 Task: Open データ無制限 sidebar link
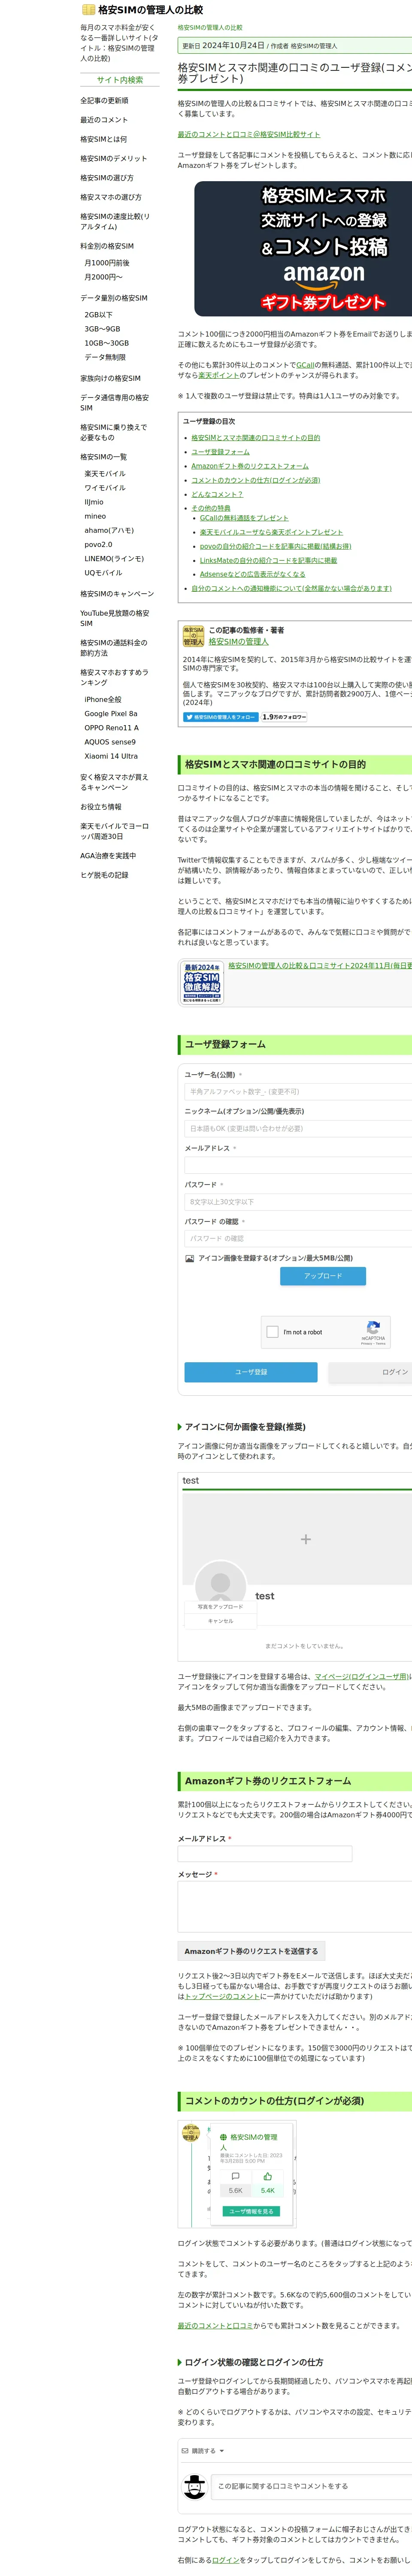coord(105,357)
